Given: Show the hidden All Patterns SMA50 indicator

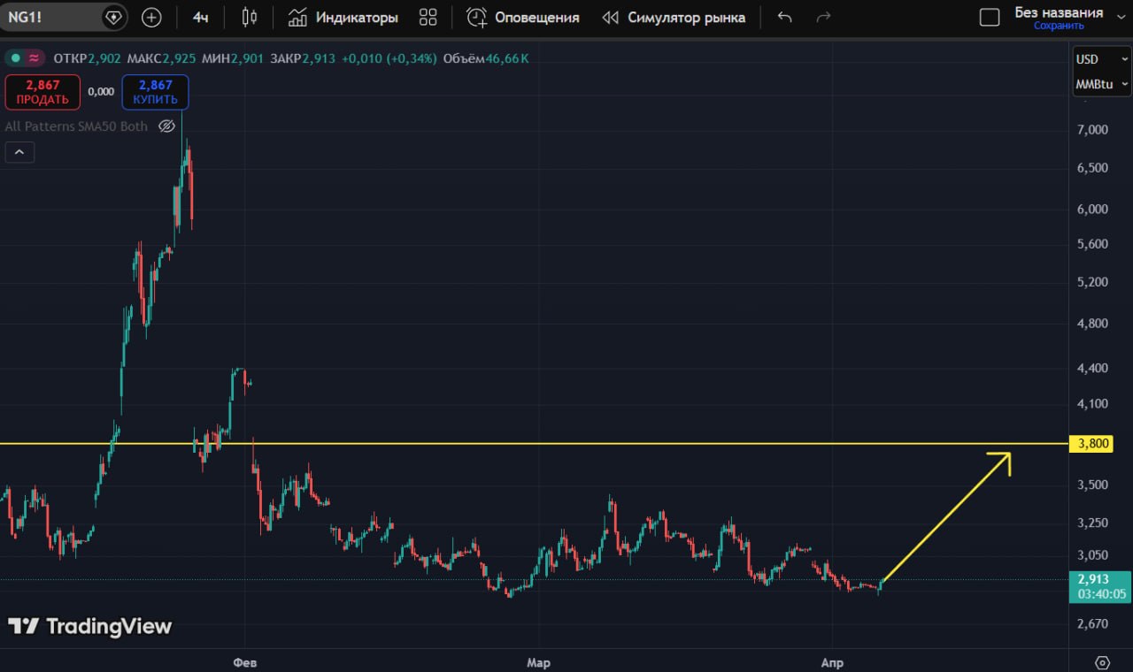Looking at the screenshot, I should click(166, 126).
